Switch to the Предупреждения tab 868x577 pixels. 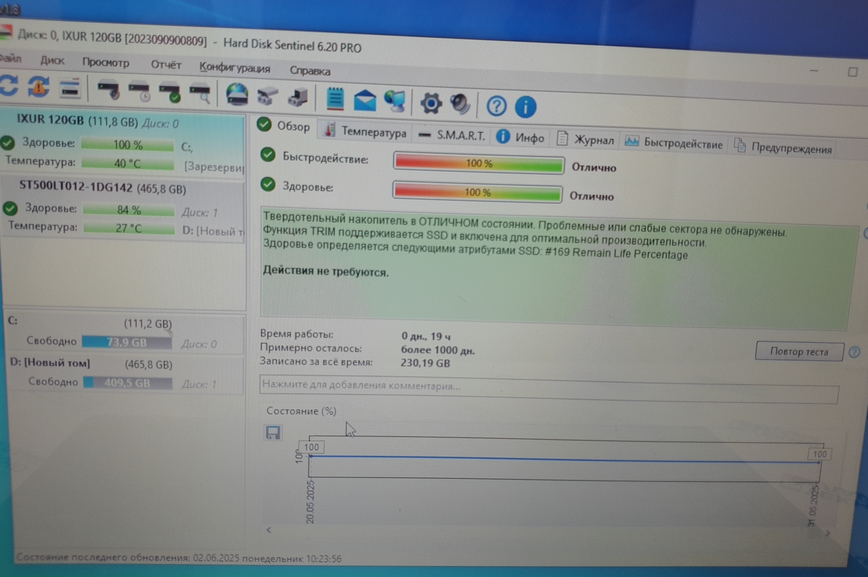[x=783, y=148]
